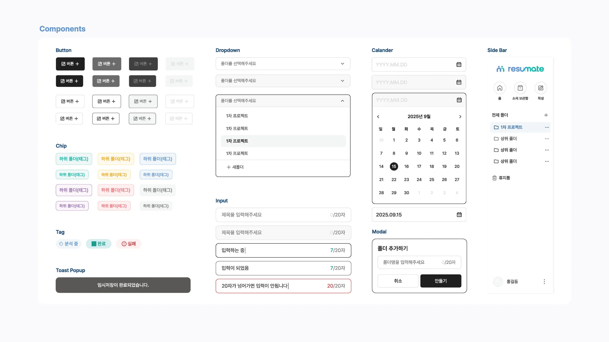Open the more options of the 1차 프로젝트 folder
This screenshot has width=609, height=342.
[547, 127]
